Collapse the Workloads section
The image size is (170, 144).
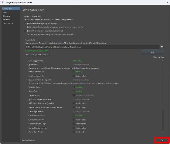(x=27, y=64)
